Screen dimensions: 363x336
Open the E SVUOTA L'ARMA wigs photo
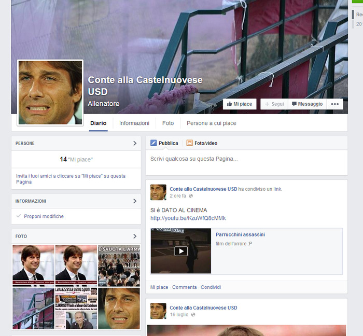(x=119, y=265)
